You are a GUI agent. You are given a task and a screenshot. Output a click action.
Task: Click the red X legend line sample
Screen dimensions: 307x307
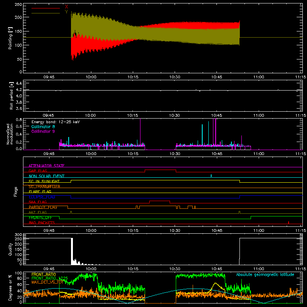(x=46, y=8)
